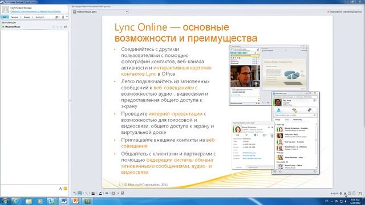The image size is (365, 205).
Task: Launch Internet Explorer from taskbar
Action: [16, 201]
